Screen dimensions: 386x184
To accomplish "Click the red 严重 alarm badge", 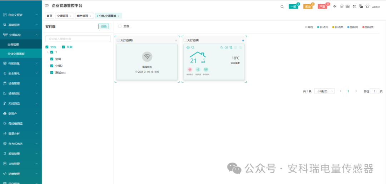I will point(322,7).
